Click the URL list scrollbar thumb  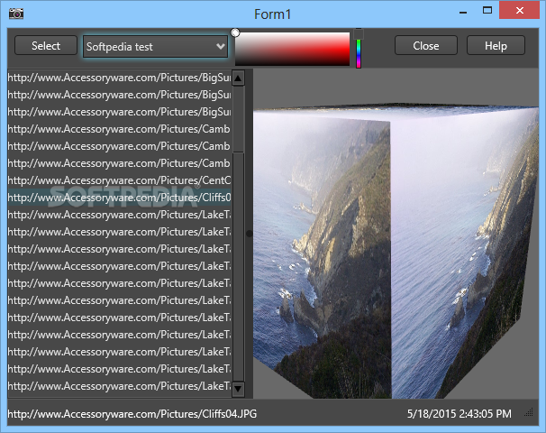pyautogui.click(x=238, y=119)
